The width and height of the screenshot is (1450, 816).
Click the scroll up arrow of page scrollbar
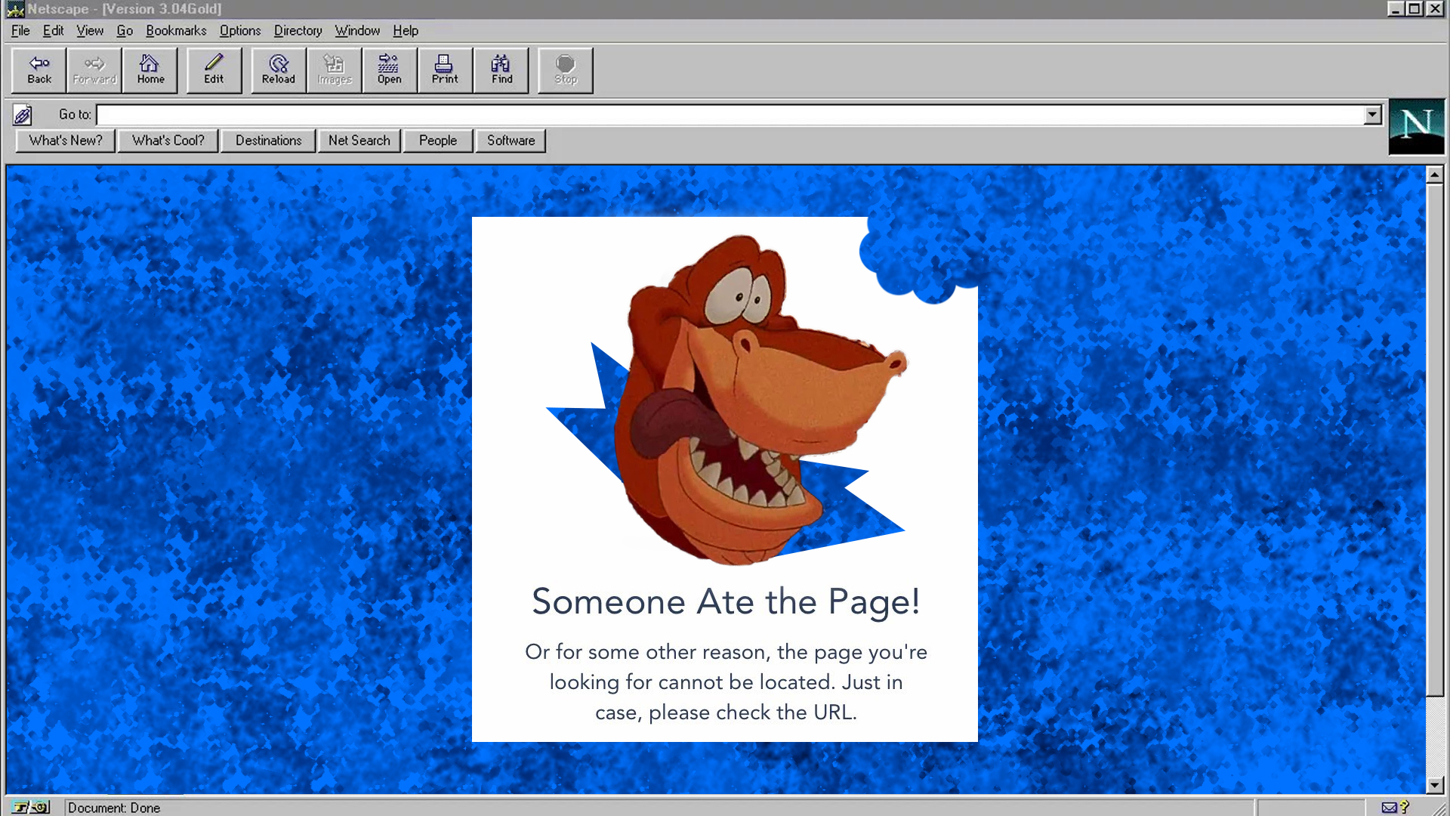coord(1435,175)
